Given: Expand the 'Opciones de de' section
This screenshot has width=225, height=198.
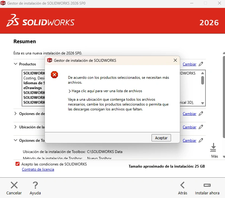Looking at the screenshot, I should [16, 113].
